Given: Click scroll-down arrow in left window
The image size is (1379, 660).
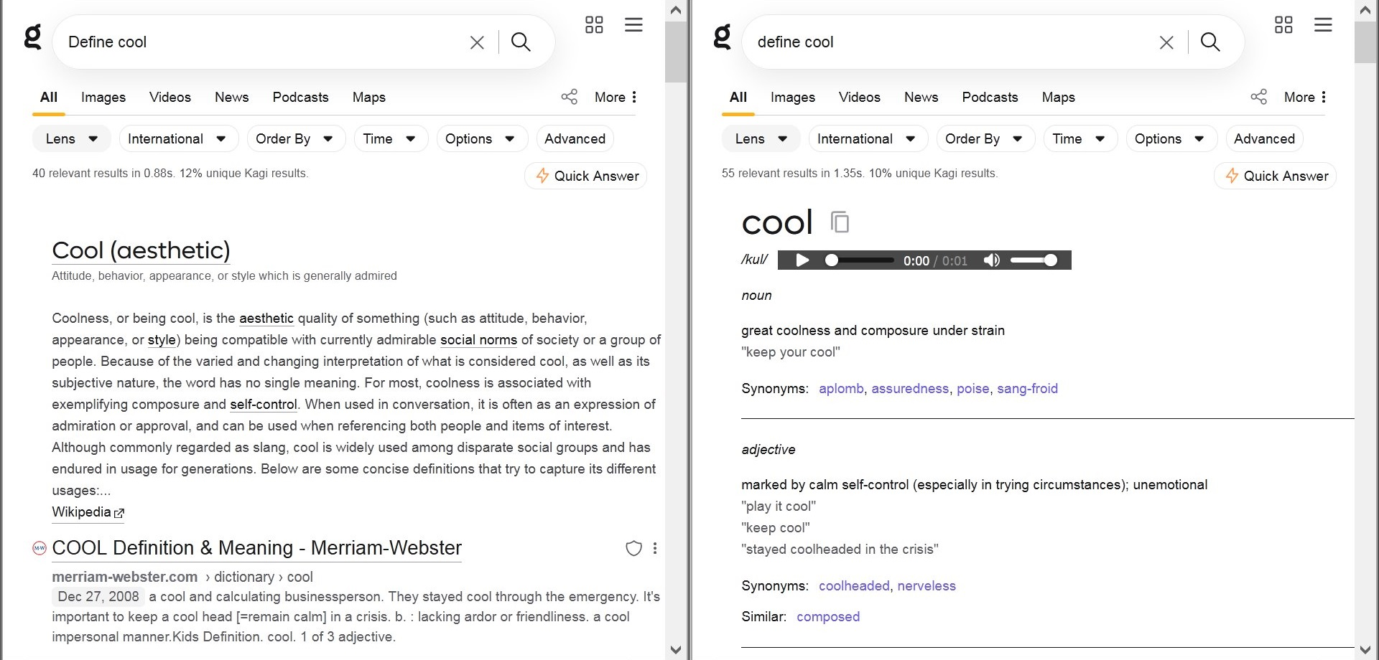Looking at the screenshot, I should pos(675,650).
